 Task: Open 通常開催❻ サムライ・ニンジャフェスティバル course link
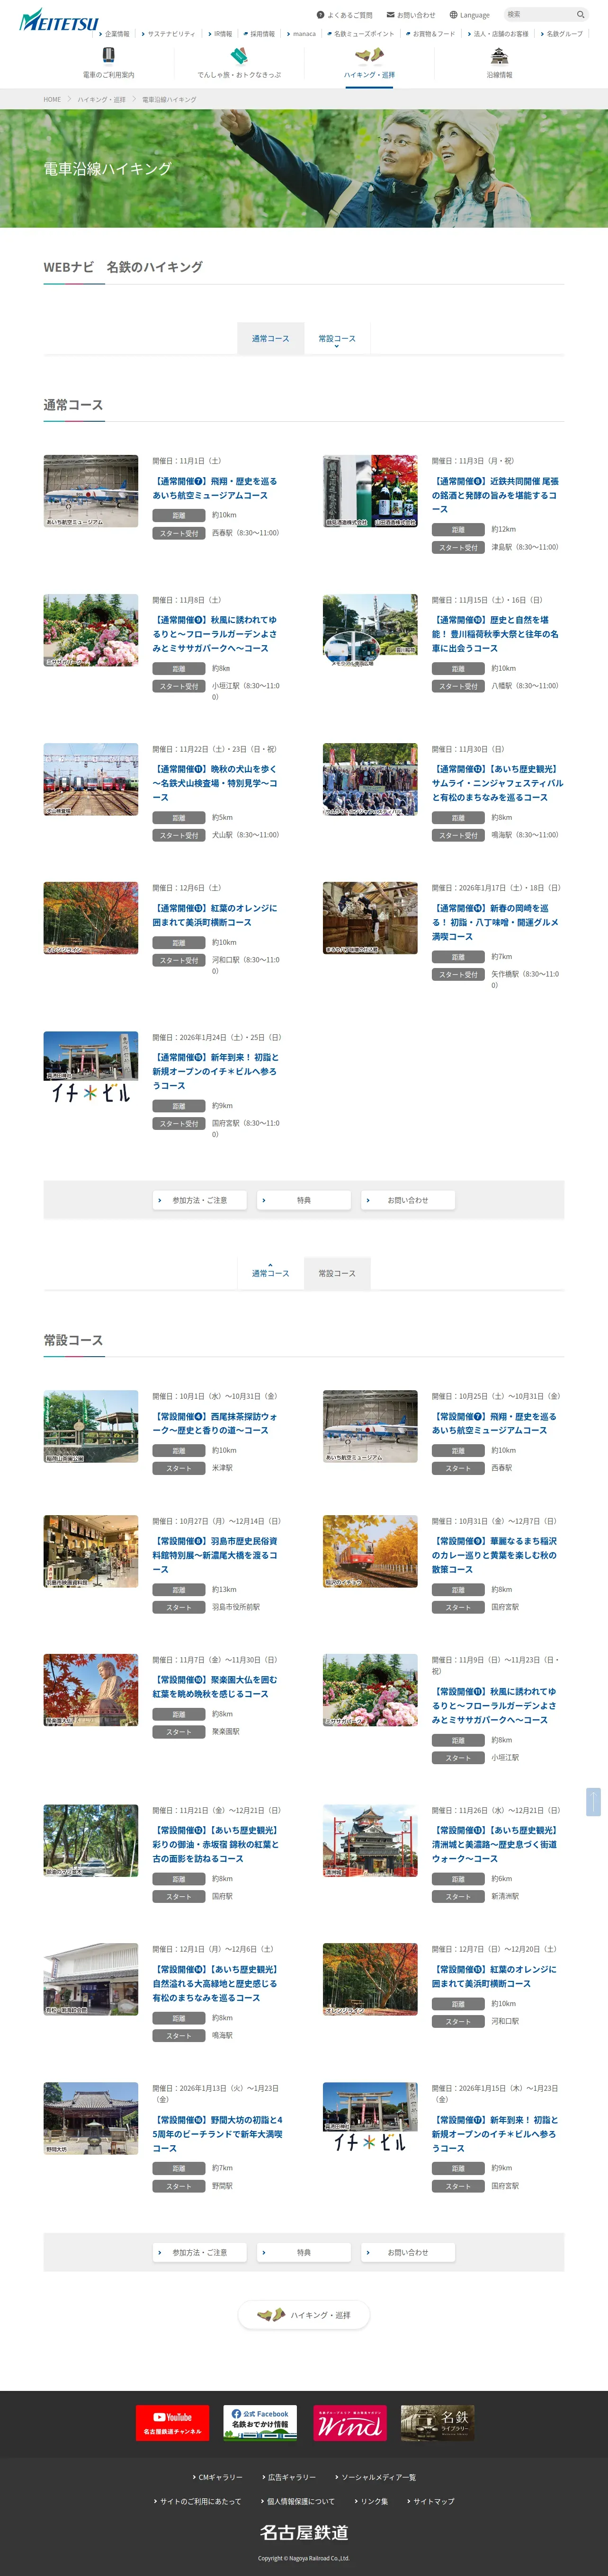pyautogui.click(x=497, y=783)
